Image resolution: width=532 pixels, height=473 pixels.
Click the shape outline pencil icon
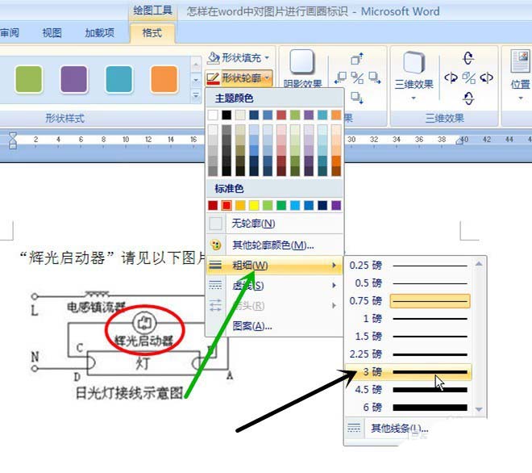coord(213,78)
